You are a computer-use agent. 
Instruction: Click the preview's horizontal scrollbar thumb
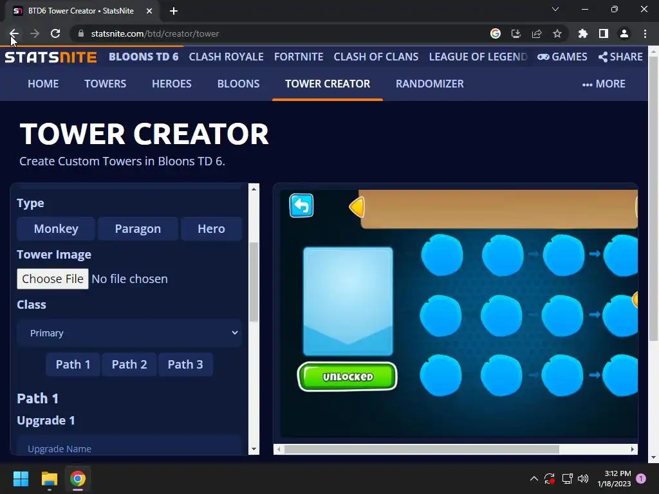tap(422, 449)
